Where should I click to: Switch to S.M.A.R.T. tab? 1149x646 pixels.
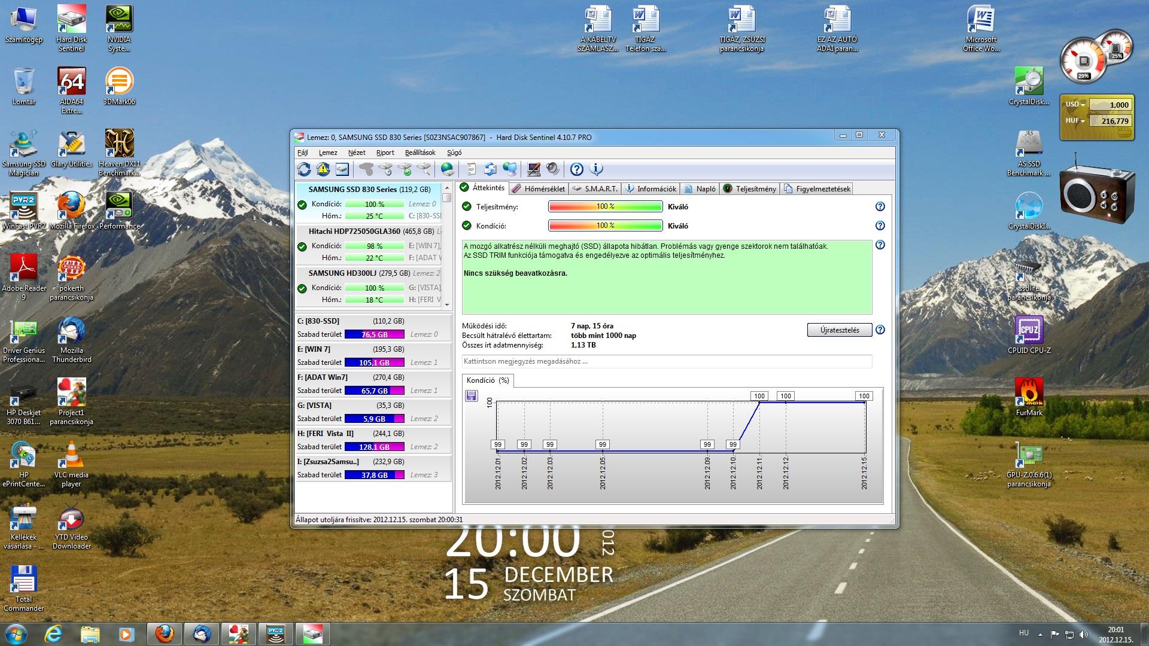tap(594, 188)
